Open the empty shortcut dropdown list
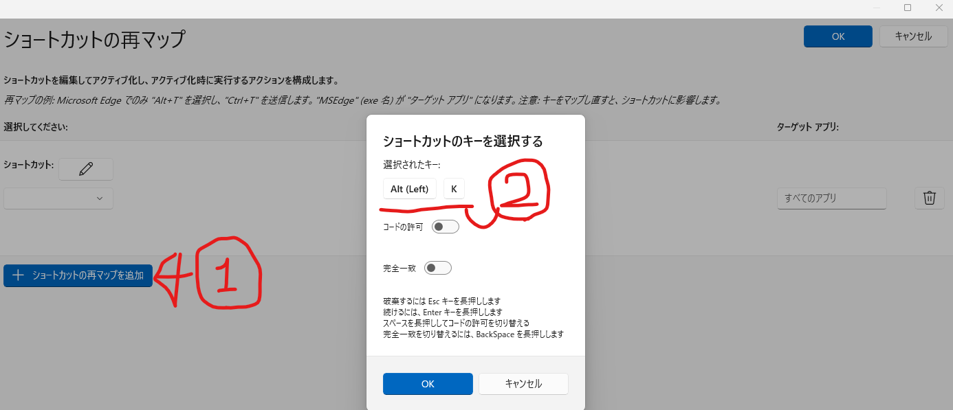Image resolution: width=953 pixels, height=410 pixels. pyautogui.click(x=58, y=198)
